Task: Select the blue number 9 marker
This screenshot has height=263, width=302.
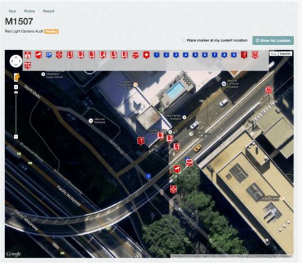Action: pyautogui.click(x=234, y=55)
